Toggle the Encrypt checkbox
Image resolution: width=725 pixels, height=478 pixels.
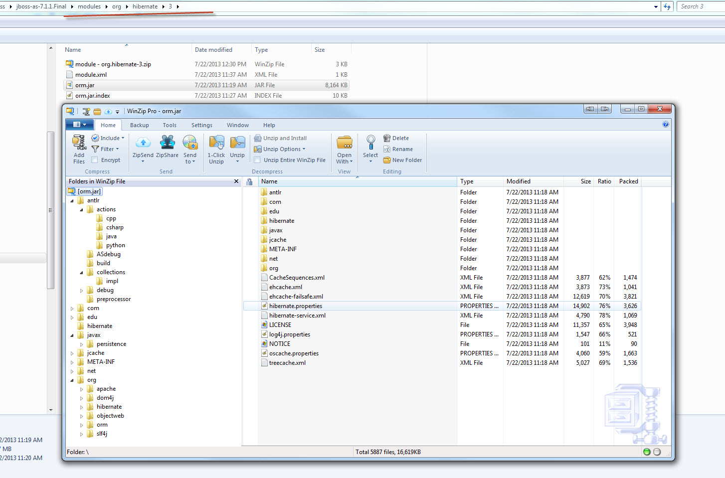[95, 160]
